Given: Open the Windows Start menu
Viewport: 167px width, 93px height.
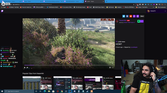Looking at the screenshot, I should coord(2,91).
